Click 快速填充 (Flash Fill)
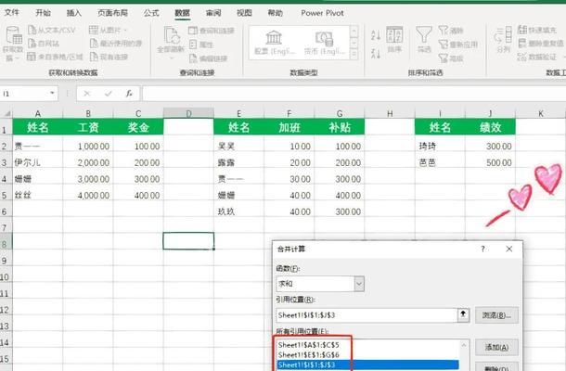Viewport: 566px width, 371px height. point(537,30)
